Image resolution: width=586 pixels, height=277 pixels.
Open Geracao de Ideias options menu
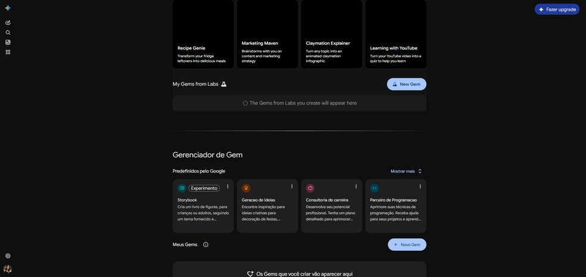[292, 186]
